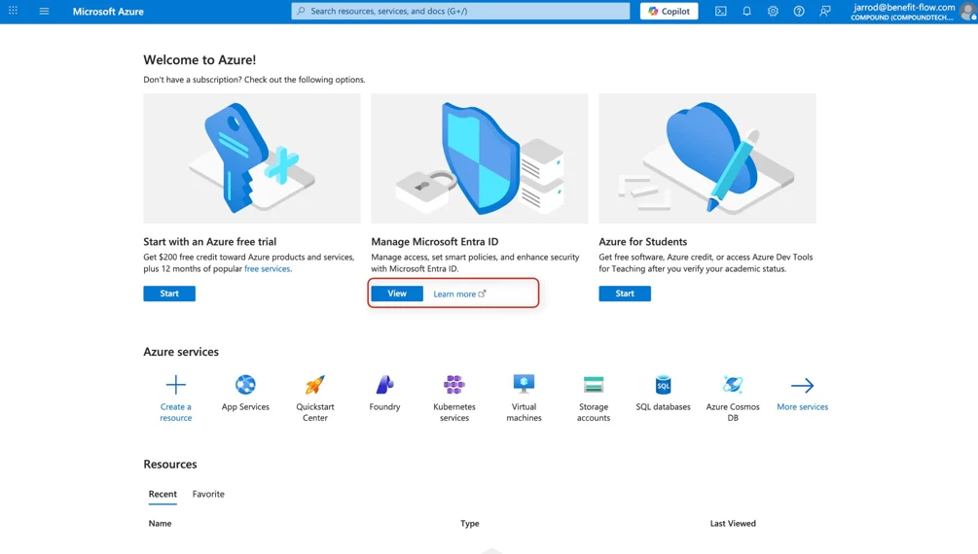This screenshot has width=978, height=554.
Task: Open Quickstart Center rocket icon
Action: tap(315, 385)
